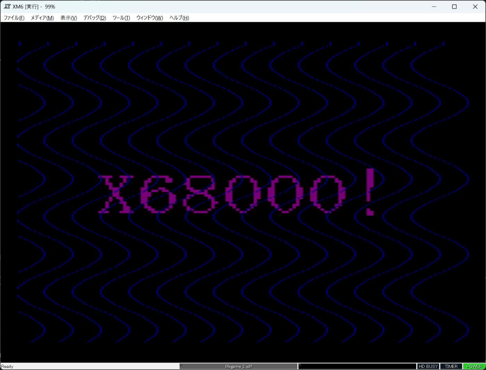Open the ファイル(F) menu
This screenshot has height=370, width=486.
[x=14, y=18]
